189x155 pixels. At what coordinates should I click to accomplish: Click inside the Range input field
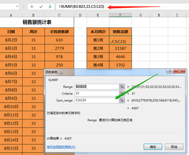[x=96, y=87]
